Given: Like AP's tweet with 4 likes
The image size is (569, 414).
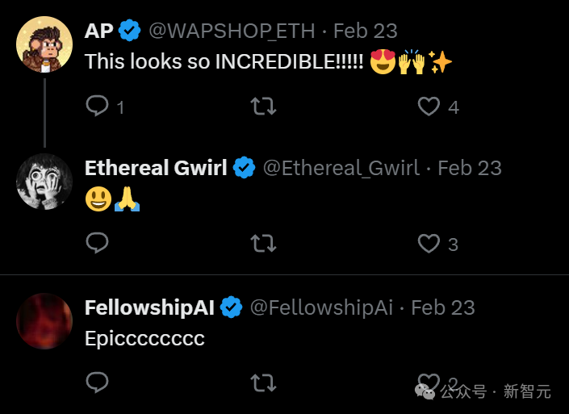Looking at the screenshot, I should pos(429,106).
